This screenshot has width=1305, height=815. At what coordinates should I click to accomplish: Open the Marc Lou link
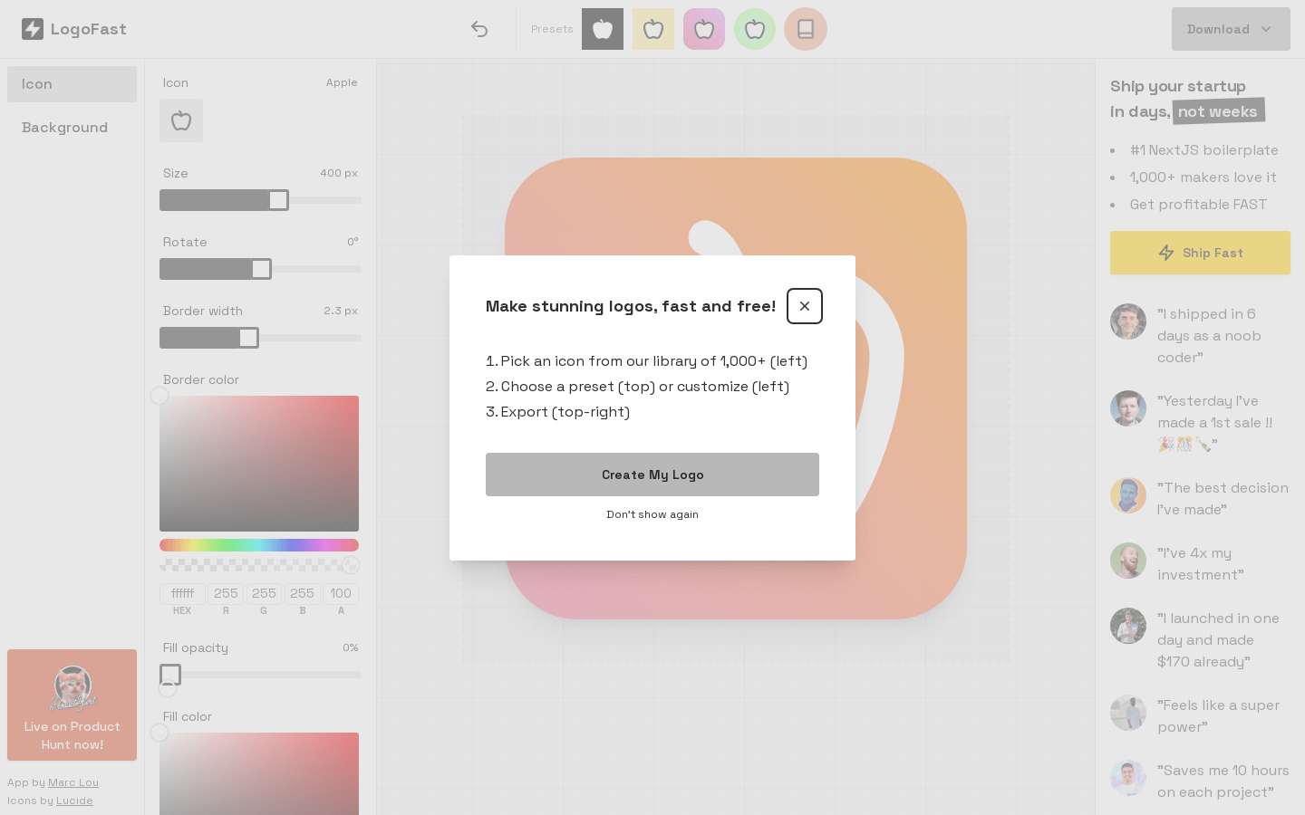pos(73,782)
